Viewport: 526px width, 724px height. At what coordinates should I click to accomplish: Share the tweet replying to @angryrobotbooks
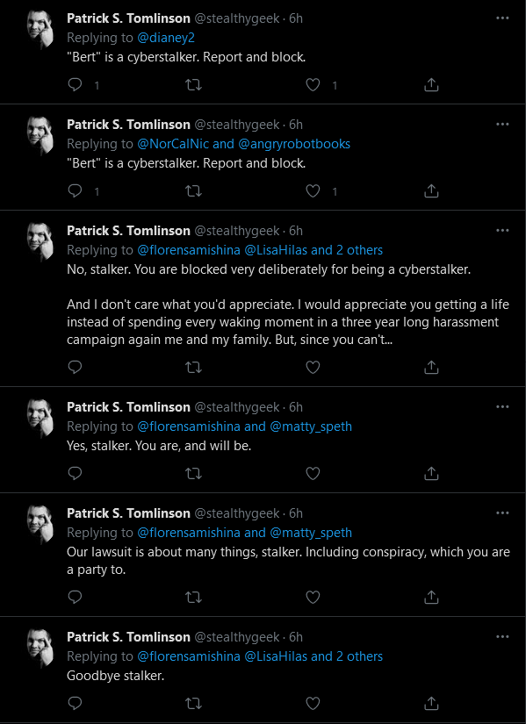[431, 190]
